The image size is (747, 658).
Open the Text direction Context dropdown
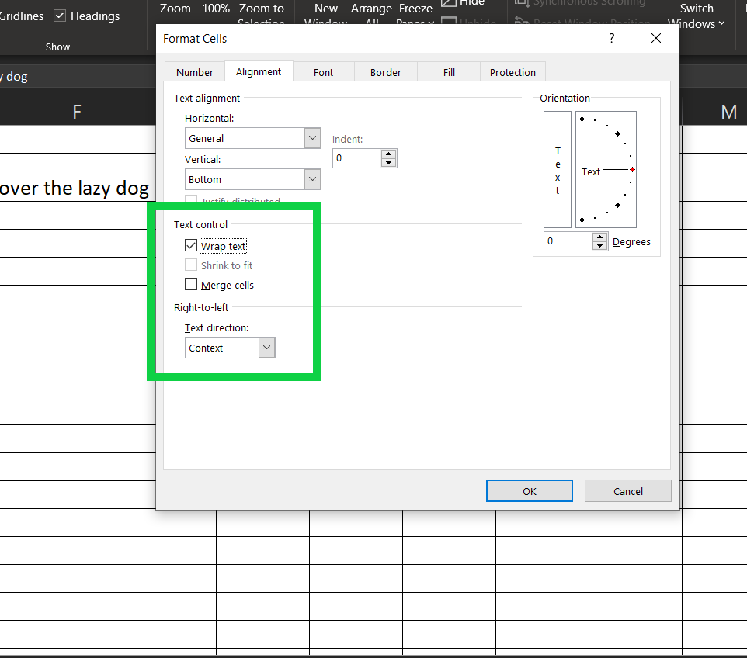pyautogui.click(x=267, y=348)
